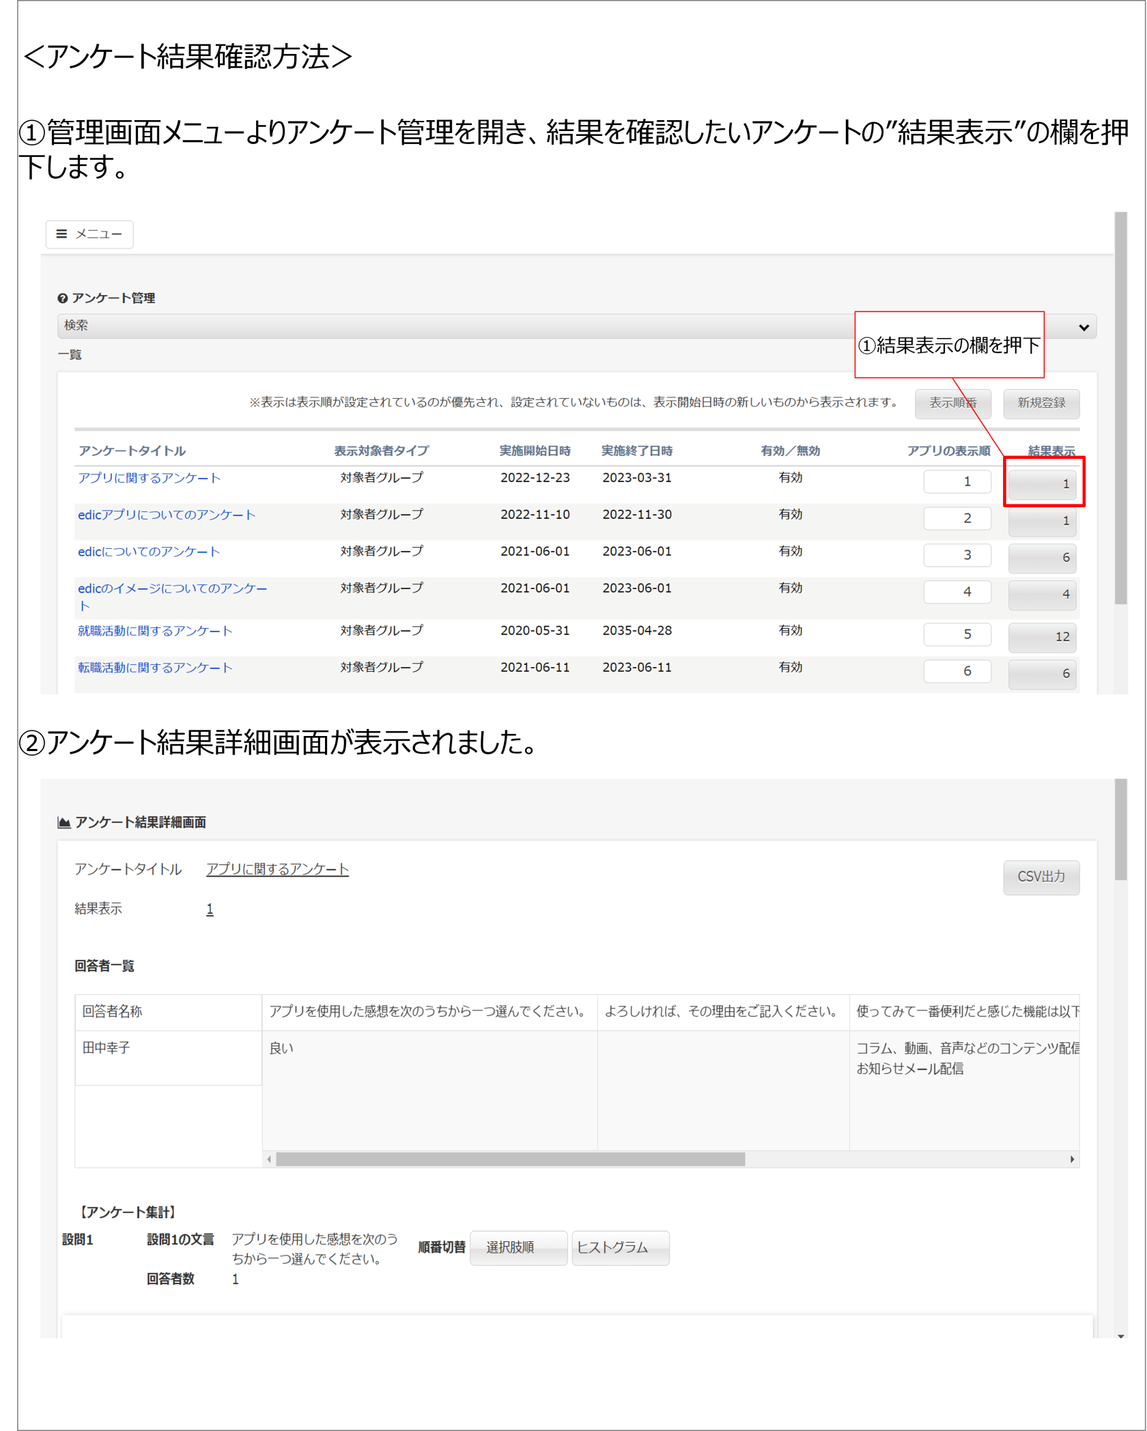Click 有効／無効 column header

pos(790,451)
